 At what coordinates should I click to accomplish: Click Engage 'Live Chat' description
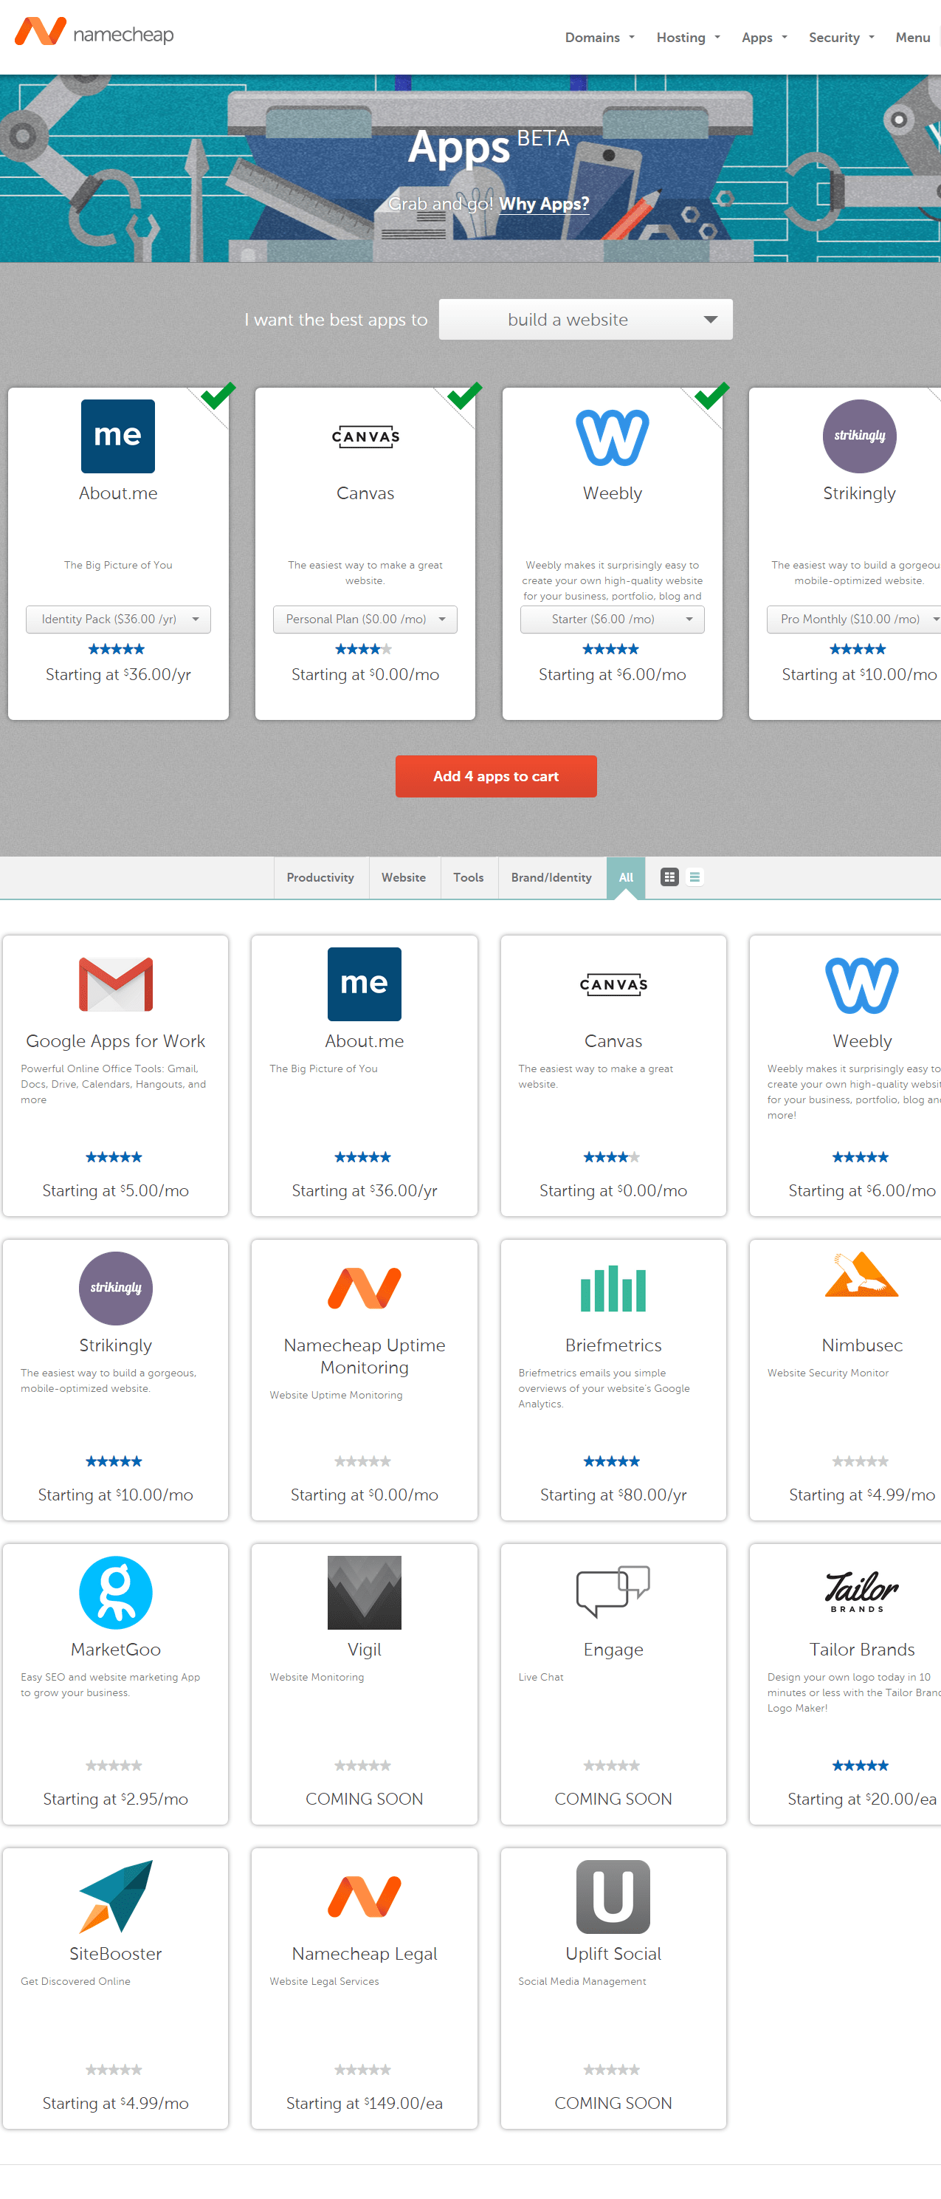(541, 1678)
